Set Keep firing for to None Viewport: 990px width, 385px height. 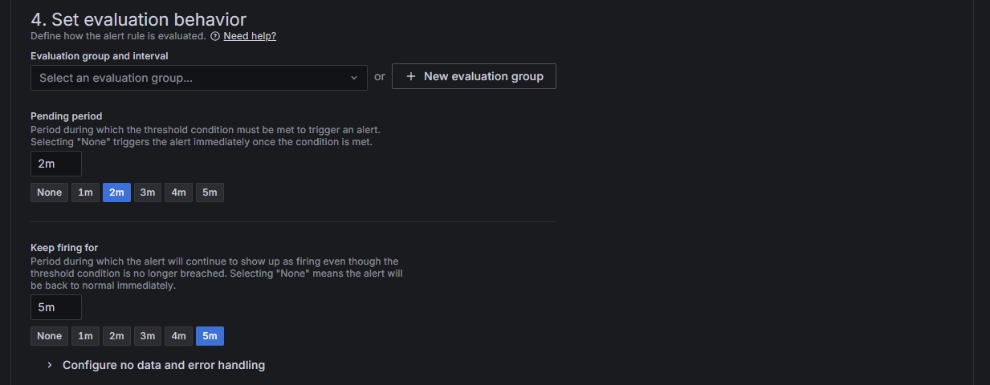point(49,336)
